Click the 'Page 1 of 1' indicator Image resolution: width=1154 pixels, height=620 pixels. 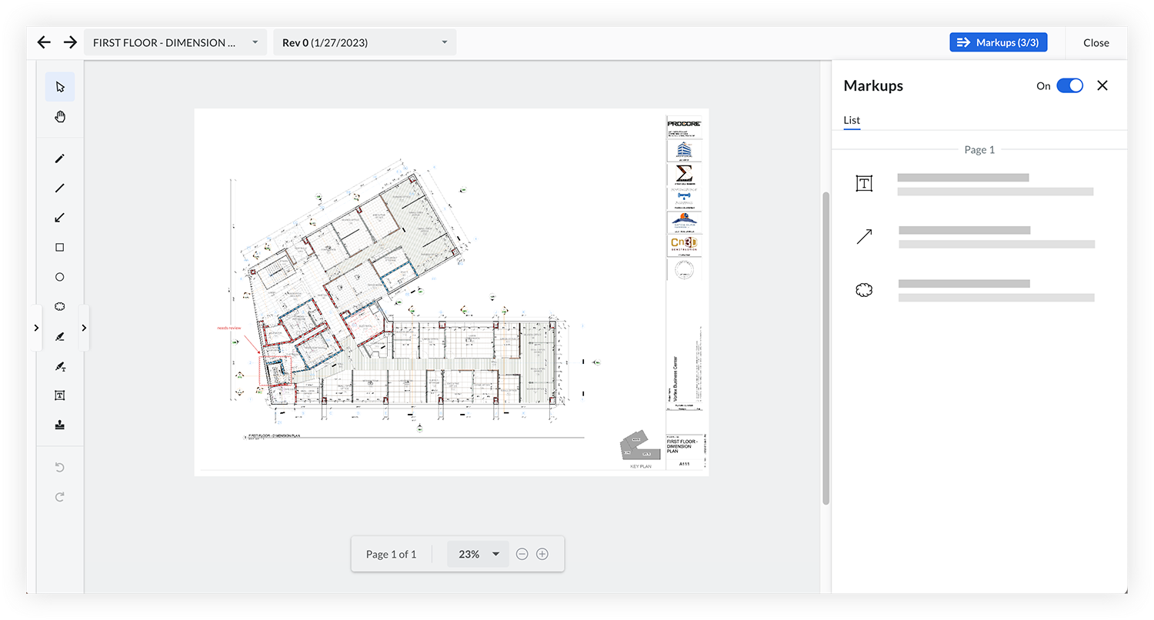[x=391, y=554]
